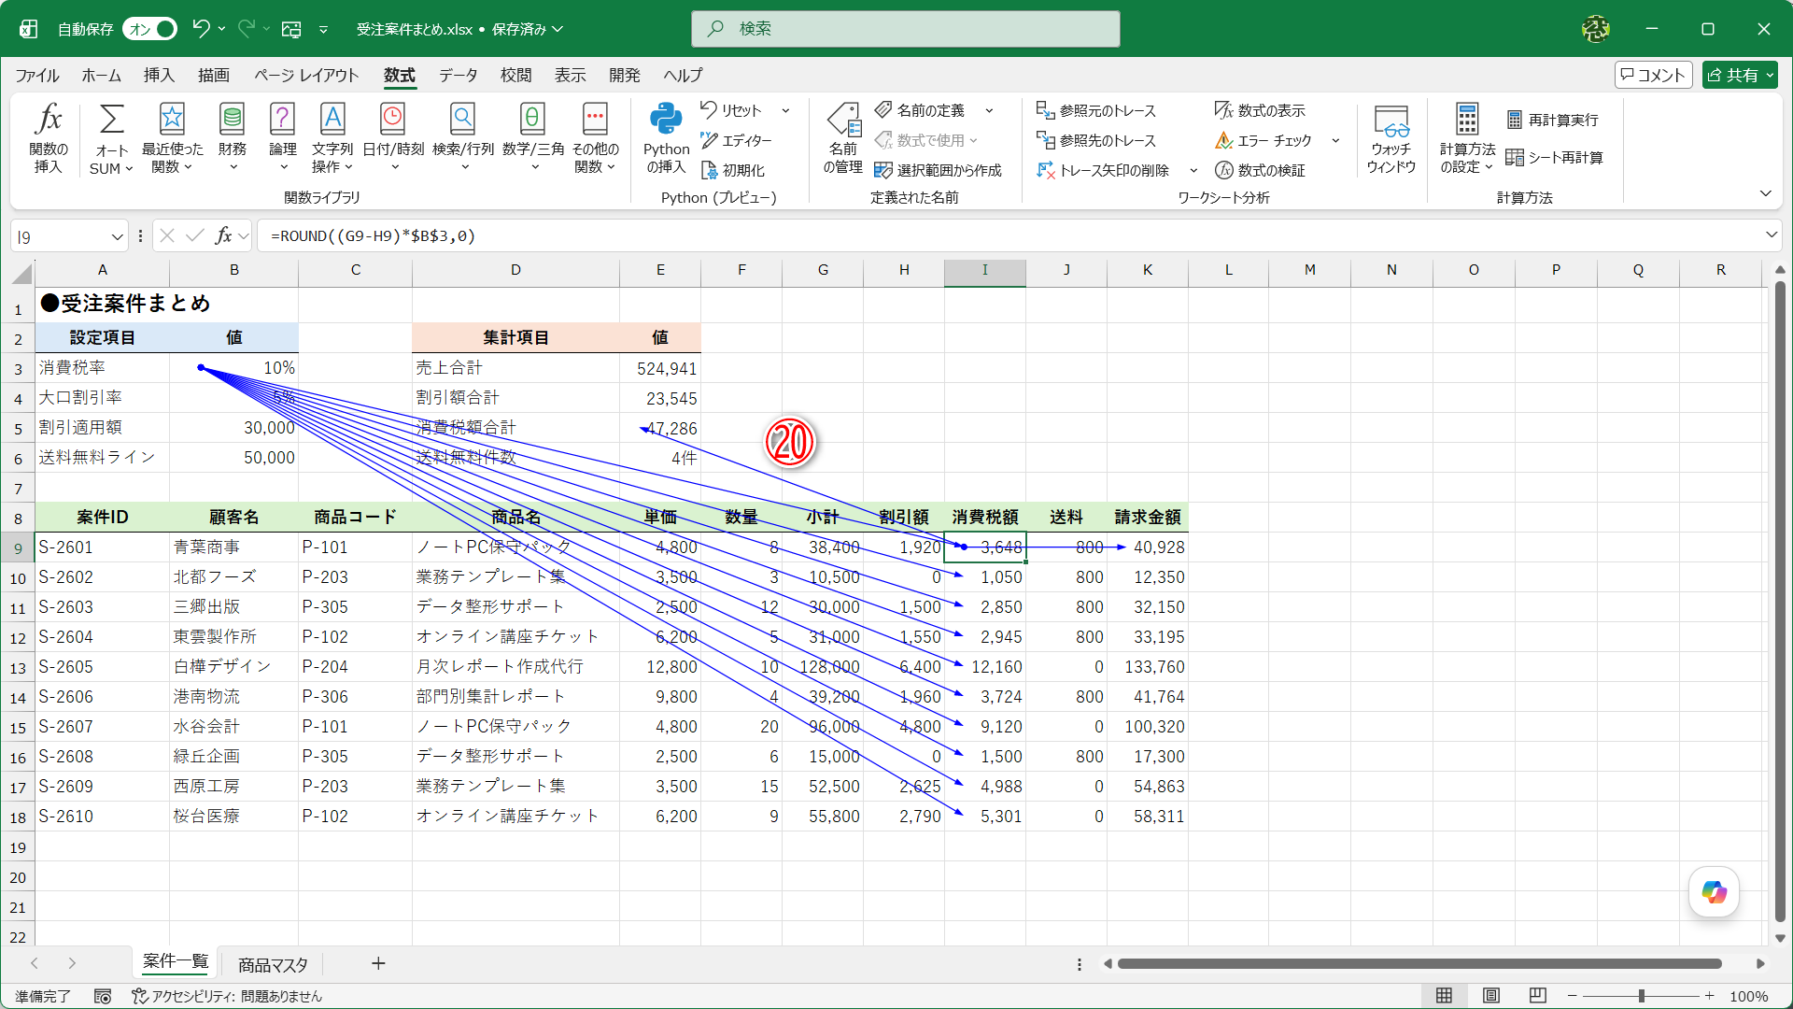
Task: Click Show Formulas (数式の表示)
Action: click(x=1260, y=110)
